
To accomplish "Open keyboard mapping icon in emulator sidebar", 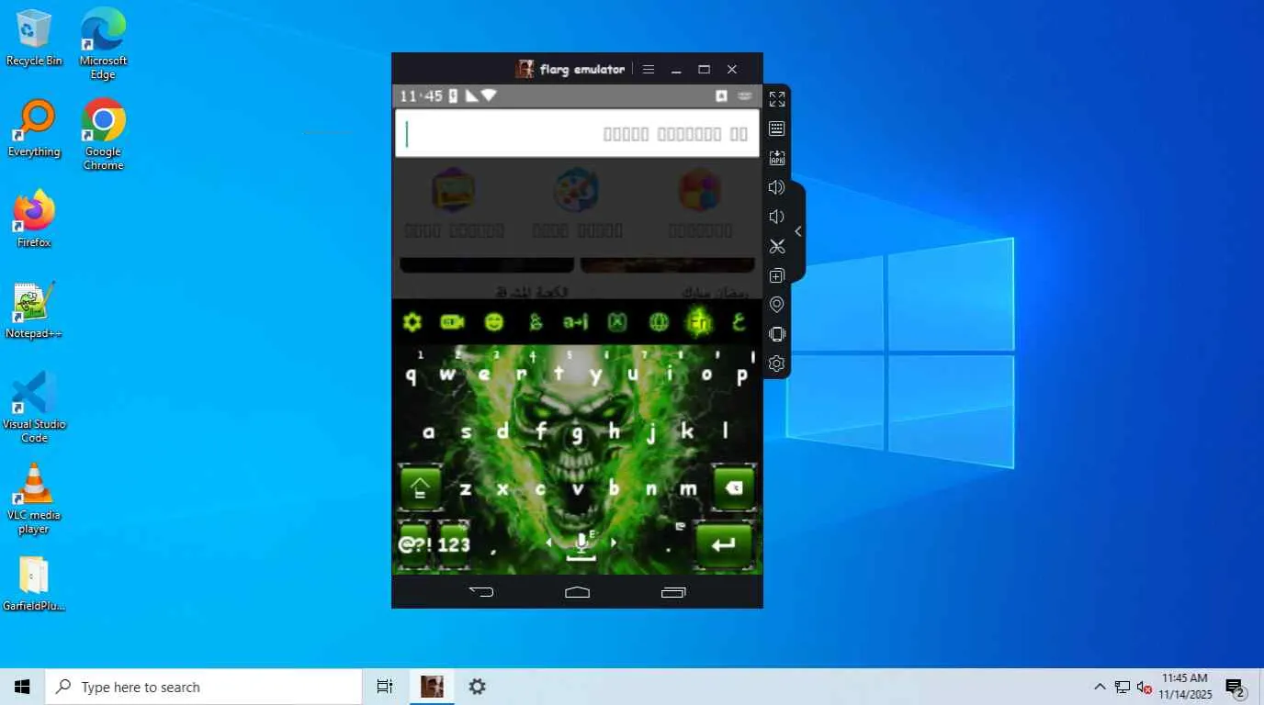I will 777,129.
